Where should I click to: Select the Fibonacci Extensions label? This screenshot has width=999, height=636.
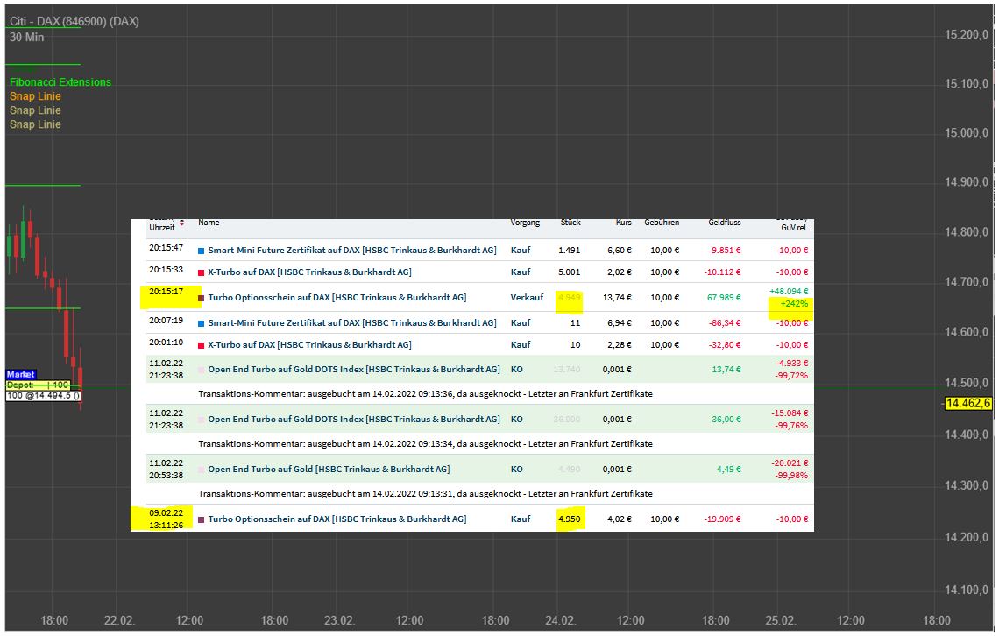(60, 82)
